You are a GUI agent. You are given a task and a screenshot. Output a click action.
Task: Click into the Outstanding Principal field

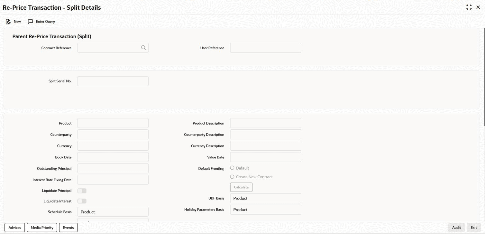pyautogui.click(x=113, y=168)
